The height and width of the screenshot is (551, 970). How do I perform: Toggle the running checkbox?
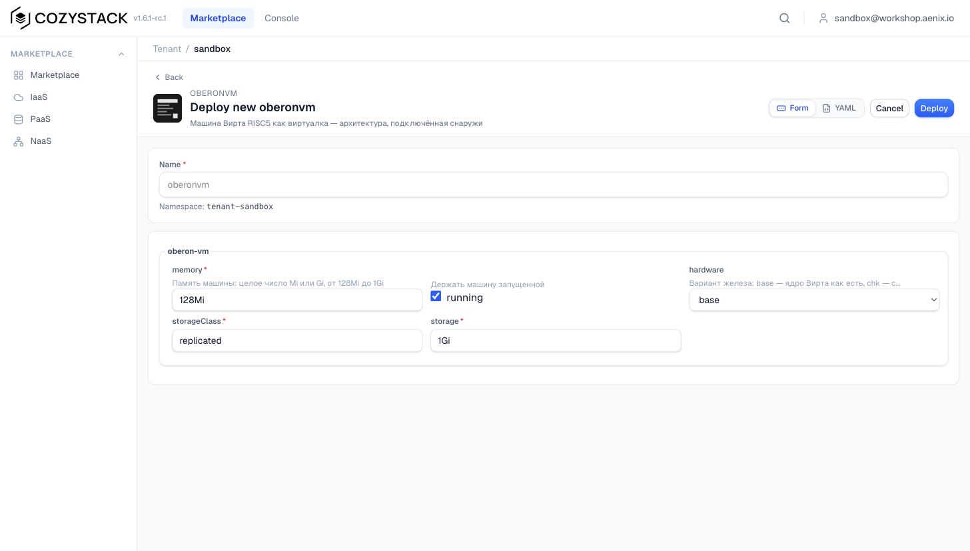pyautogui.click(x=436, y=296)
